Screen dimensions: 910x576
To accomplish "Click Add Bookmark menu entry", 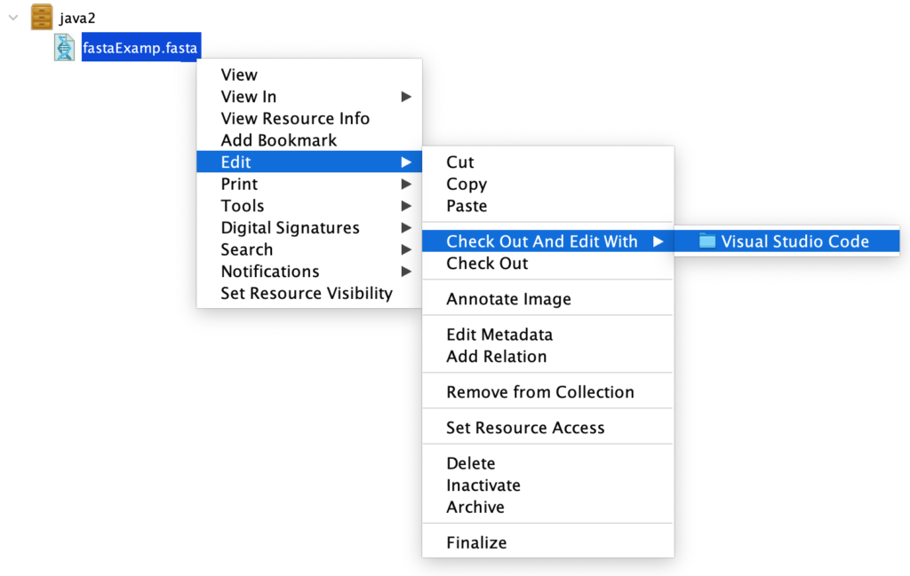I will [278, 140].
